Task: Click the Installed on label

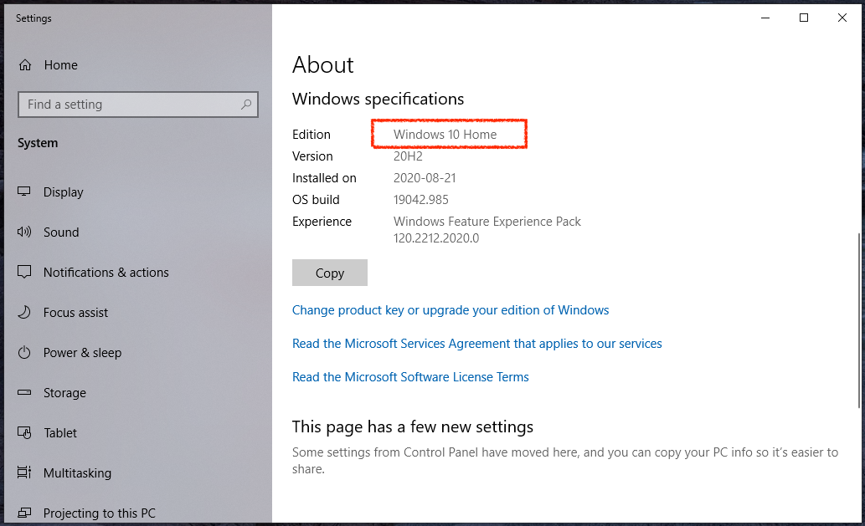Action: (324, 178)
